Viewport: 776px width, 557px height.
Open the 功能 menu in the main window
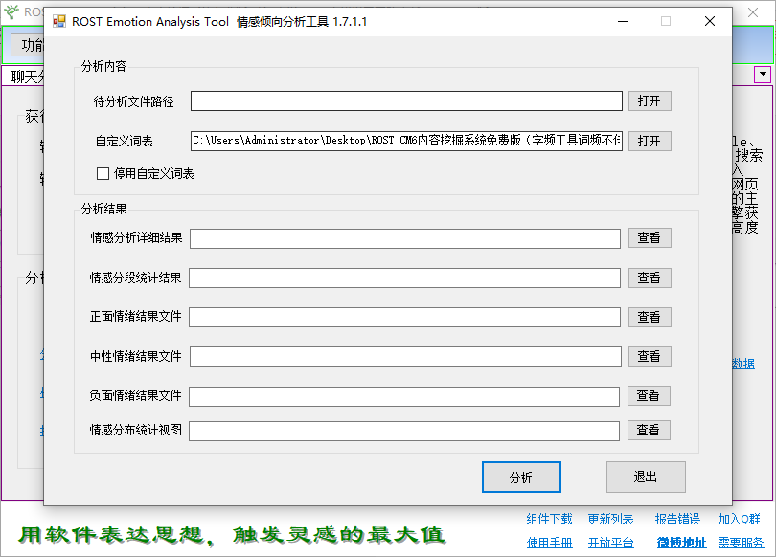pyautogui.click(x=29, y=45)
